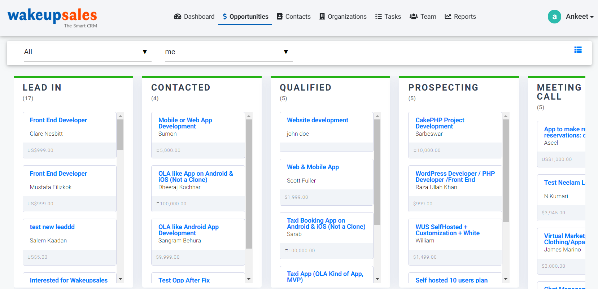598x289 pixels.
Task: Click Lead In column scrollbar thumb
Action: [121, 135]
